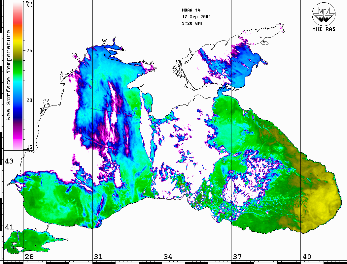Click longitude label '37'
The height and width of the screenshot is (264, 347).
pos(237,256)
